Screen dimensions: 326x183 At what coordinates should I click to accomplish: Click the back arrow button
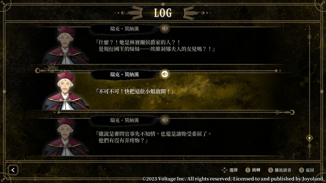(x=13, y=170)
